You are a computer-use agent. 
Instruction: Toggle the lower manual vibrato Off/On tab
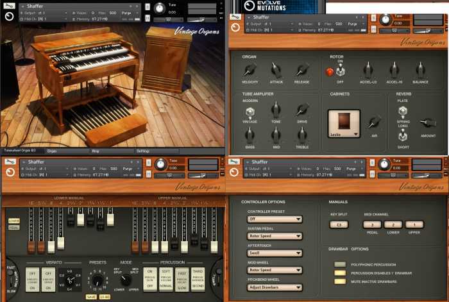click(x=32, y=280)
